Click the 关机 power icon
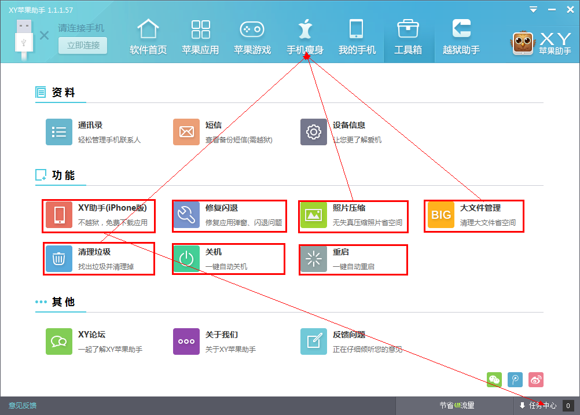 [186, 259]
